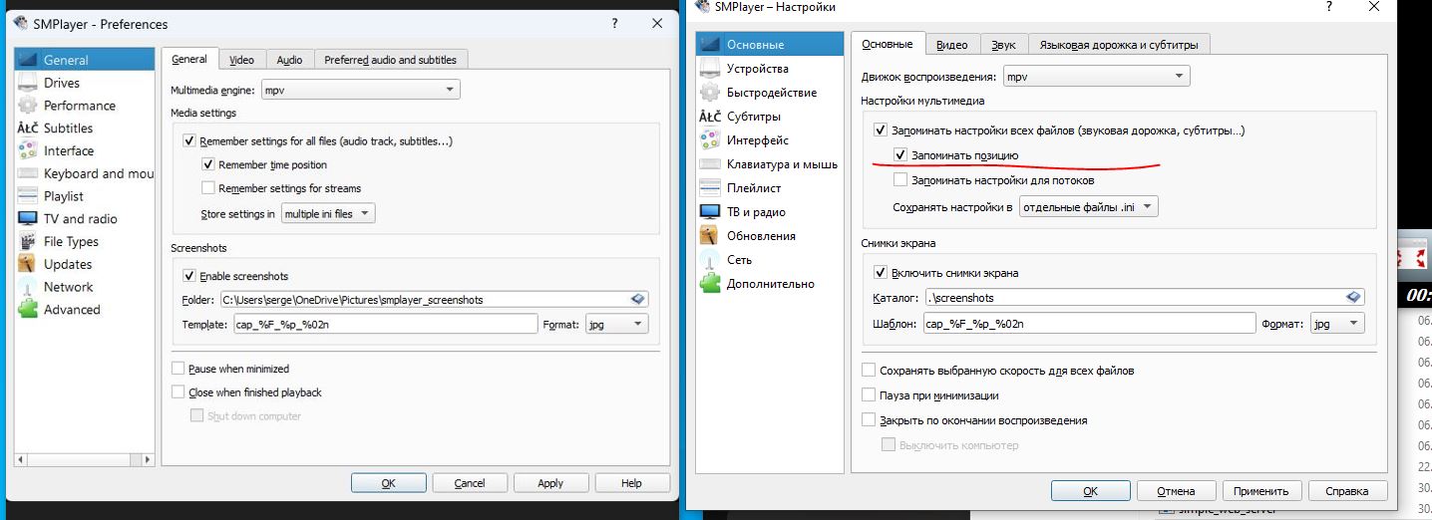Image resolution: width=1432 pixels, height=520 pixels.
Task: Open Клавиатура и мышь icon
Action: tap(710, 164)
